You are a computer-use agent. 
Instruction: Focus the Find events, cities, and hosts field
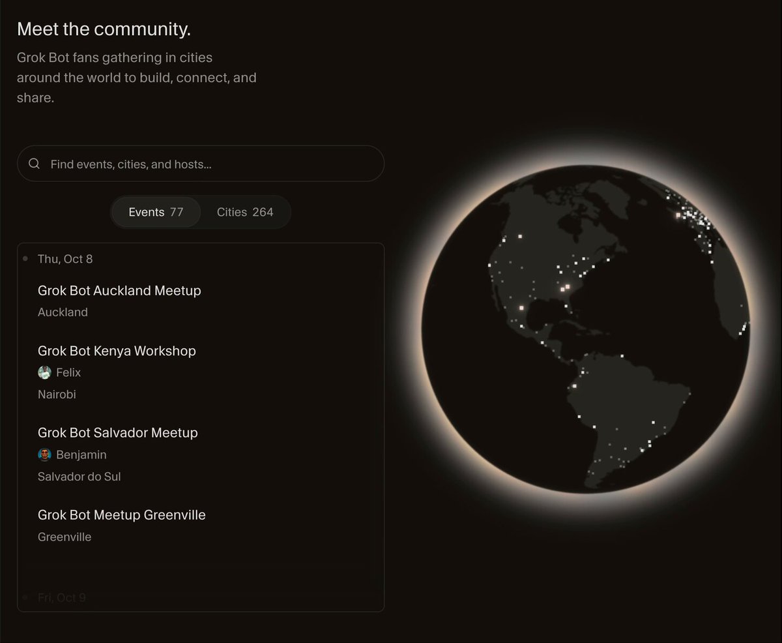[x=201, y=164]
